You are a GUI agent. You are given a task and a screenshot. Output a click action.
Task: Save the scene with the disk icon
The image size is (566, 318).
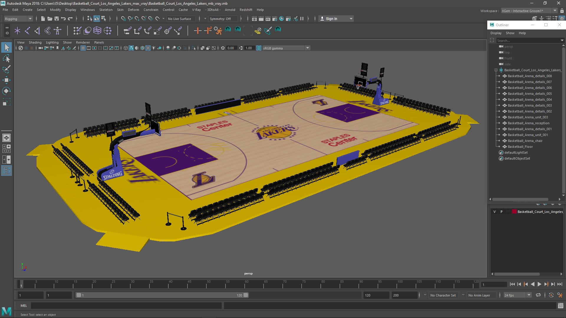(57, 19)
